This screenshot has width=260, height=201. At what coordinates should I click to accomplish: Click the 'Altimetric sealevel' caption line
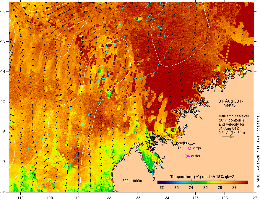pos(233,116)
